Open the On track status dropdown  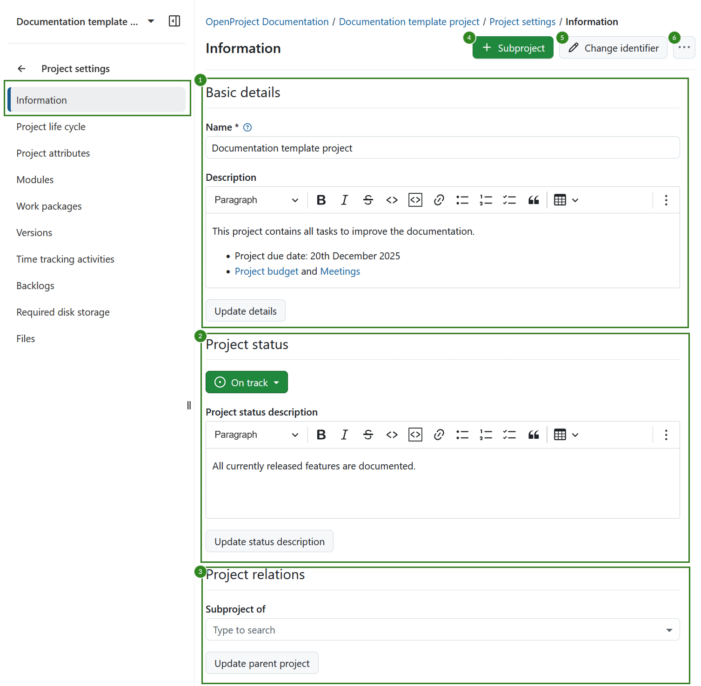[247, 383]
